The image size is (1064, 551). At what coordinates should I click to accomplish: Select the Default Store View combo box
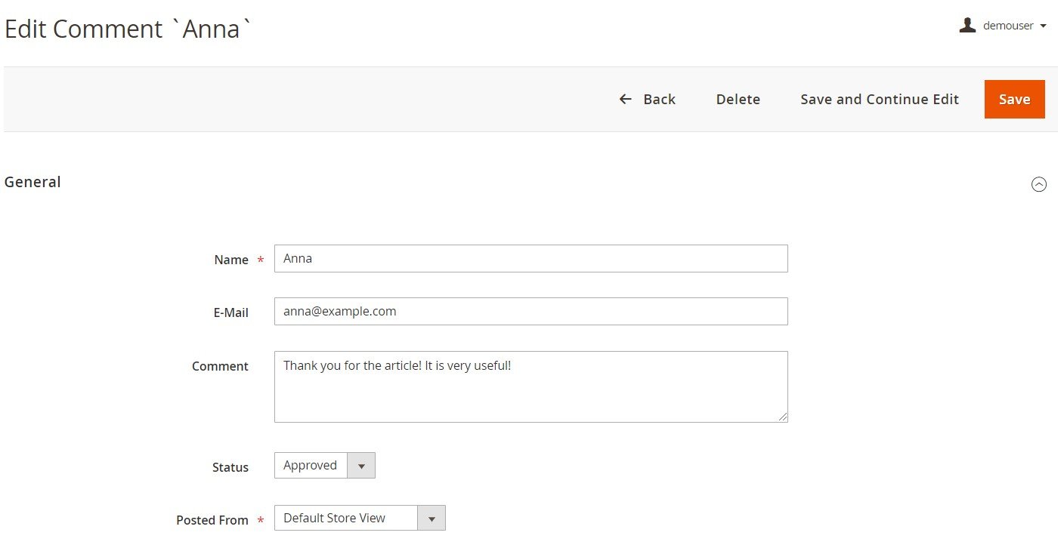click(360, 519)
